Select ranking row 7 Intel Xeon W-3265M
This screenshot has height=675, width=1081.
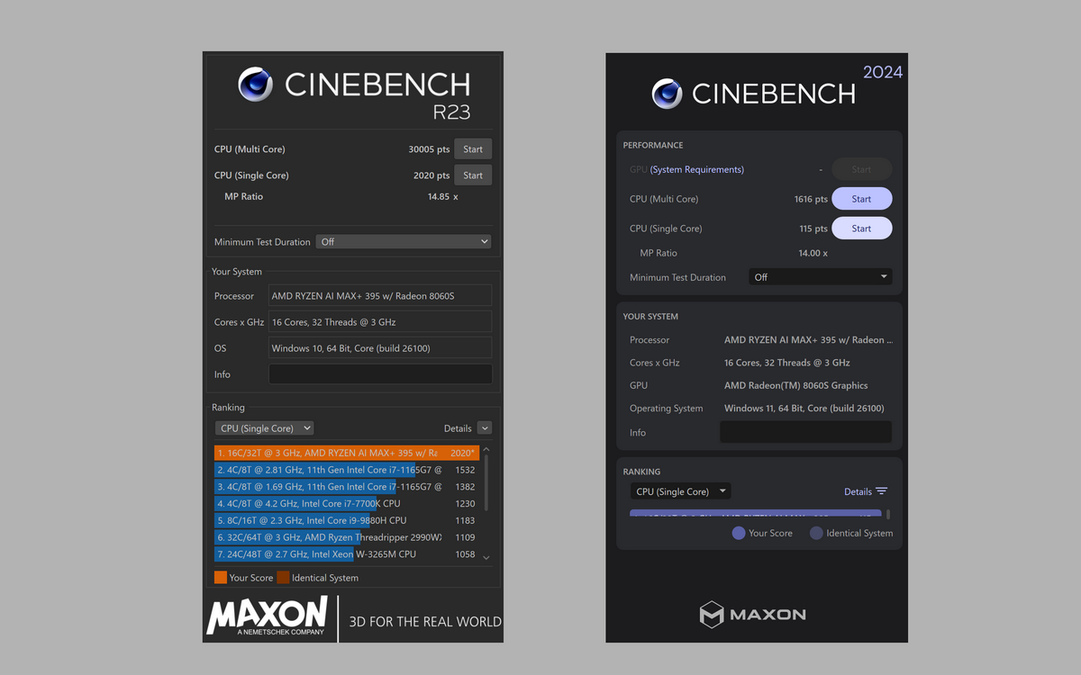point(347,554)
